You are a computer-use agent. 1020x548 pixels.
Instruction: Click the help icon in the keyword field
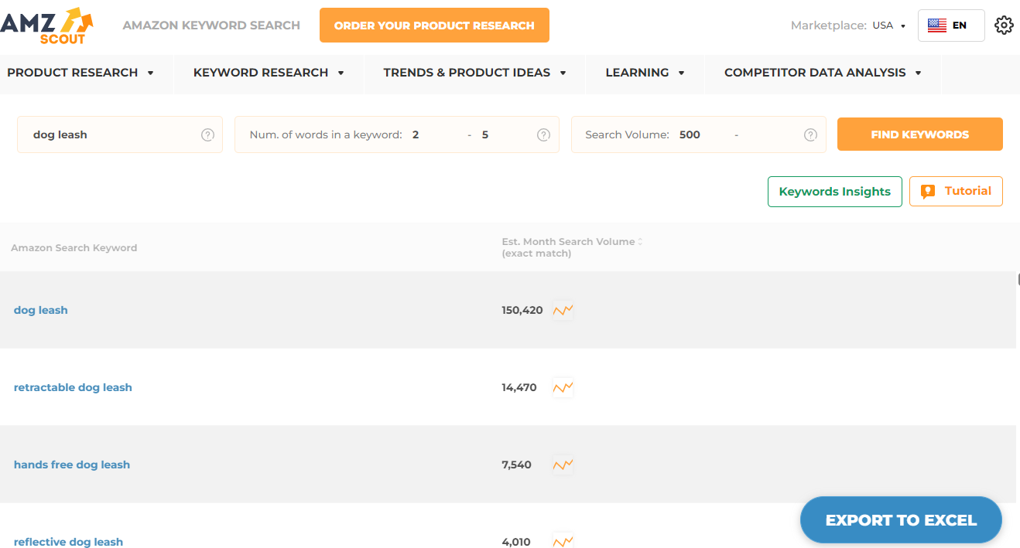[x=207, y=134]
